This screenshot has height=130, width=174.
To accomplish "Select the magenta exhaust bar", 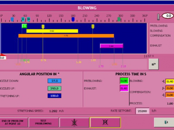I will click(x=111, y=46).
